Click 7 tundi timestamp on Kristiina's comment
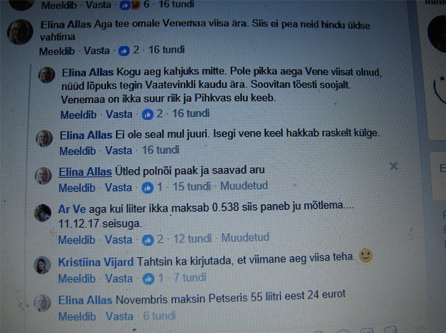Image resolution: width=446 pixels, height=333 pixels. (x=190, y=277)
